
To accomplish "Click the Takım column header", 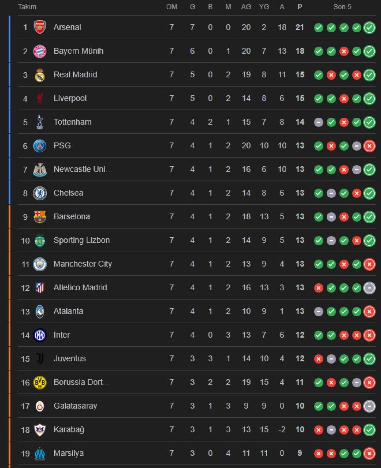I will [27, 7].
